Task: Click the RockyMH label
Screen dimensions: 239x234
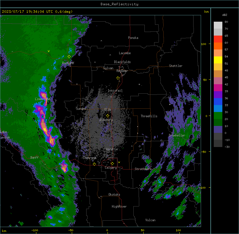Action: click(68, 63)
